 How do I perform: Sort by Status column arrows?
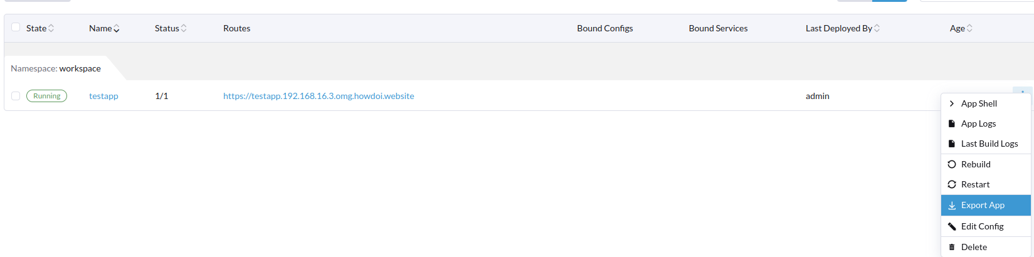pyautogui.click(x=184, y=28)
